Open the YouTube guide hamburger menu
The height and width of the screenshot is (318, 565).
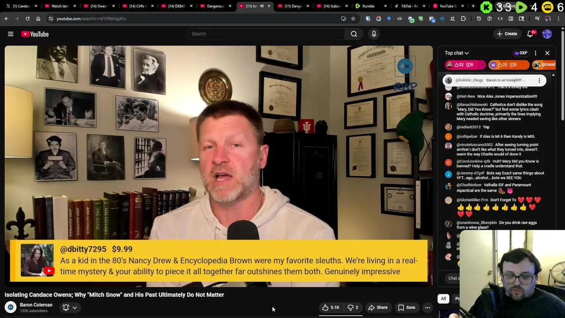[x=11, y=34]
